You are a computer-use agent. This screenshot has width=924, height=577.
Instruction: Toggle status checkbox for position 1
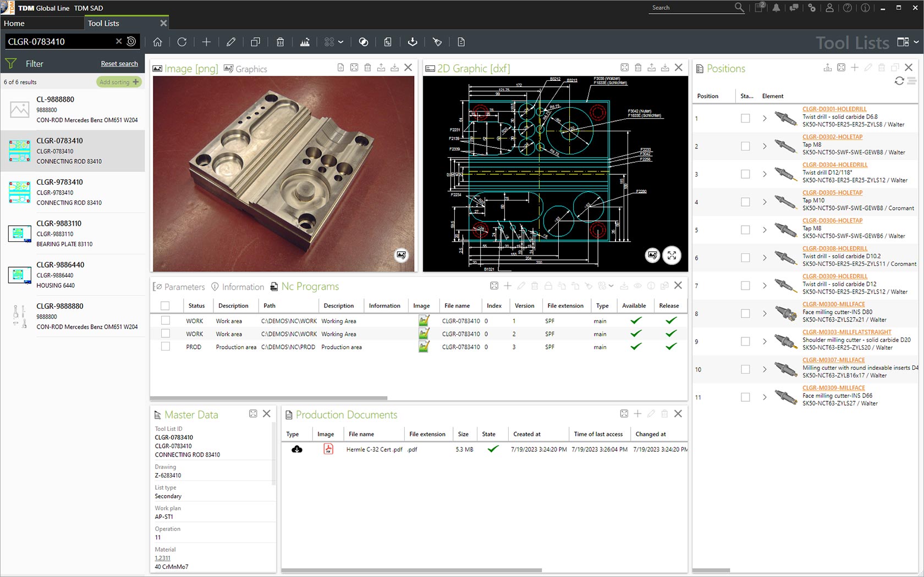pyautogui.click(x=745, y=118)
